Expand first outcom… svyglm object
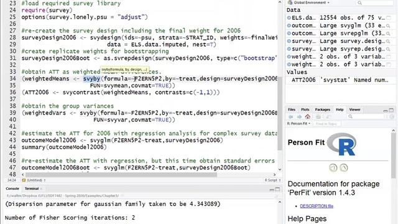The height and width of the screenshot is (224, 398). pos(289,26)
